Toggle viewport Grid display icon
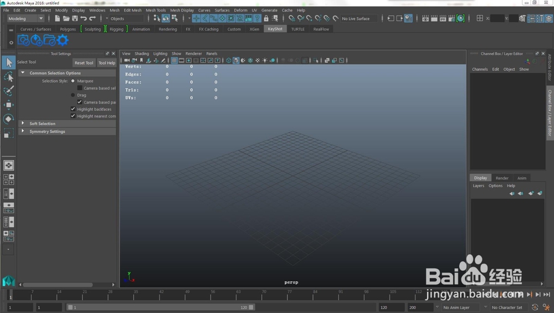 pyautogui.click(x=174, y=60)
